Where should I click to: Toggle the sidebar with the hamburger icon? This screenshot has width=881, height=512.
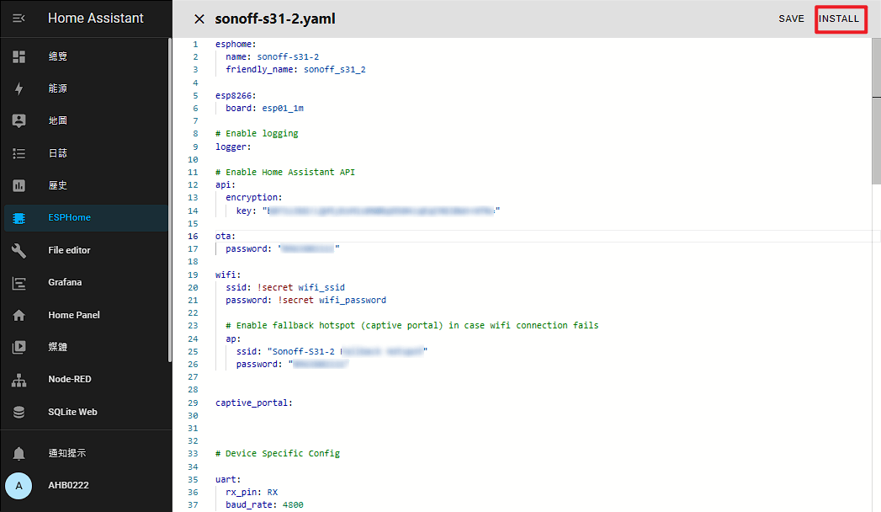pos(19,19)
